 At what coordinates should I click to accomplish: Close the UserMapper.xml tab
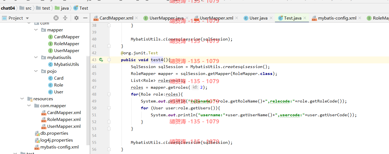[x=236, y=18]
